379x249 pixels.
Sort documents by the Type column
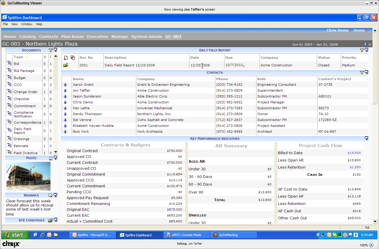[x=19, y=57]
